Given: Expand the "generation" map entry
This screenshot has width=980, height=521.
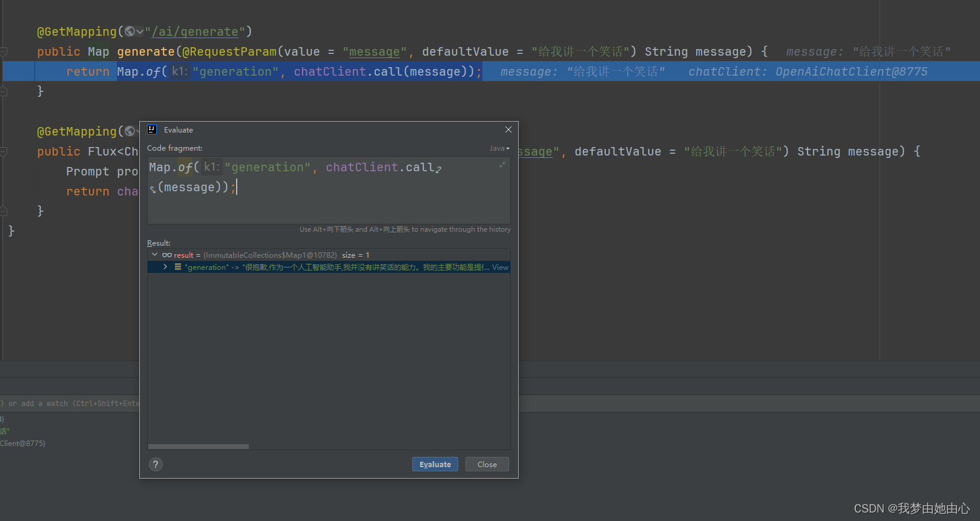Looking at the screenshot, I should (x=165, y=267).
